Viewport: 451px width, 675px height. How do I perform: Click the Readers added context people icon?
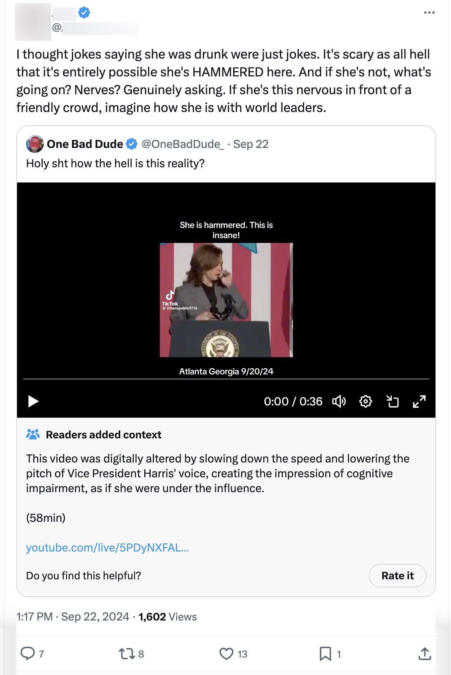[33, 434]
